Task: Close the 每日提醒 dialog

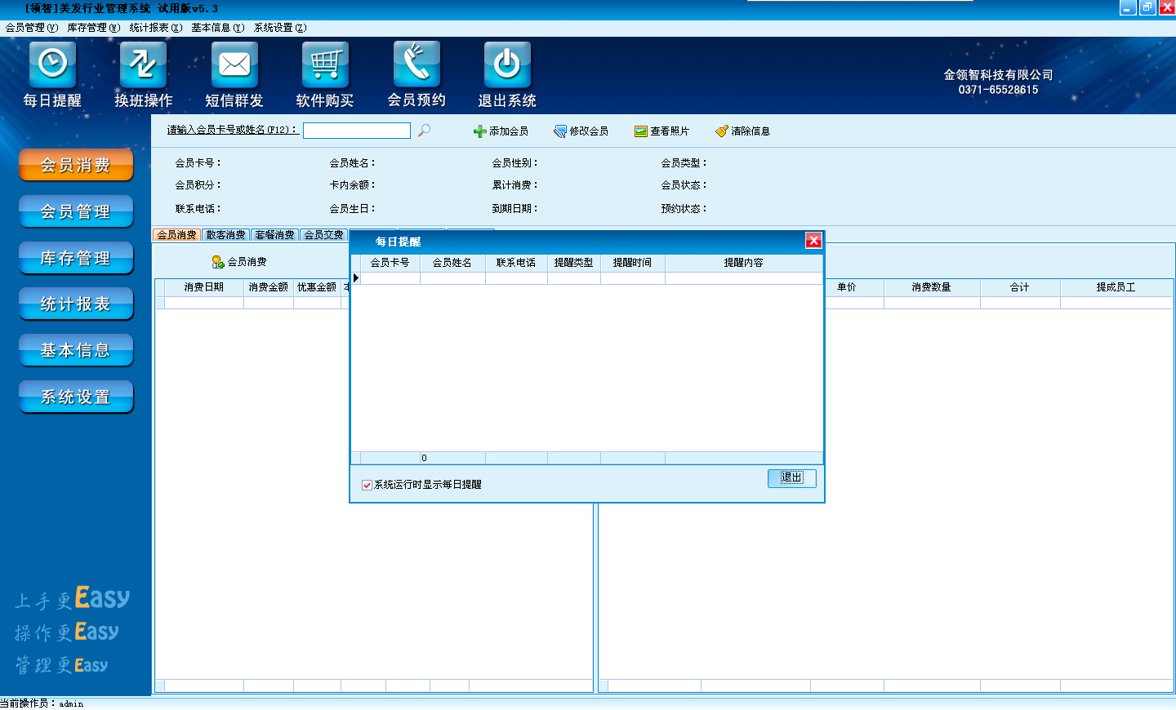Action: click(813, 240)
